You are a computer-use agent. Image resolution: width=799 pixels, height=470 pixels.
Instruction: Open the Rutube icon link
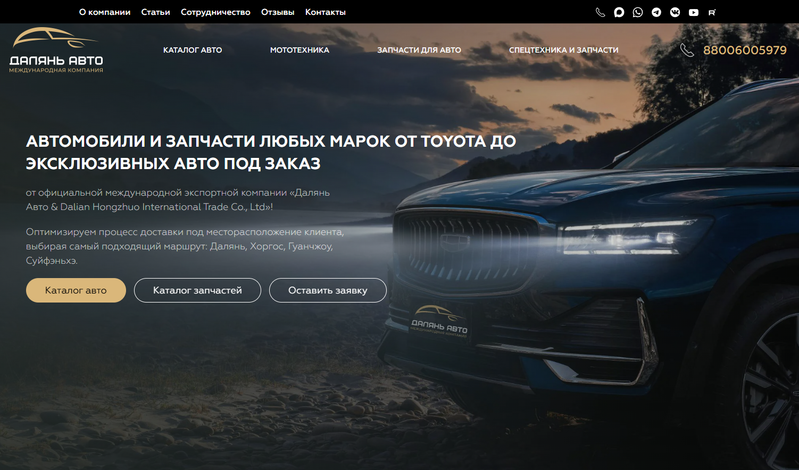click(712, 12)
